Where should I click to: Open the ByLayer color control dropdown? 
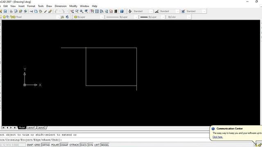(x=102, y=17)
